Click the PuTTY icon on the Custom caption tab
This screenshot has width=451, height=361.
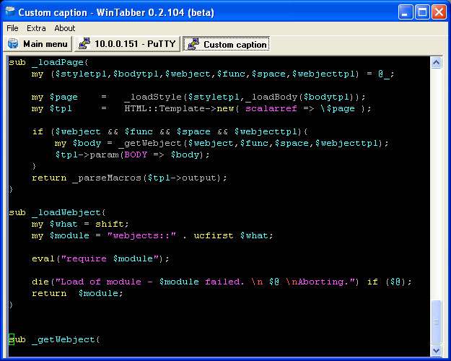pos(193,44)
